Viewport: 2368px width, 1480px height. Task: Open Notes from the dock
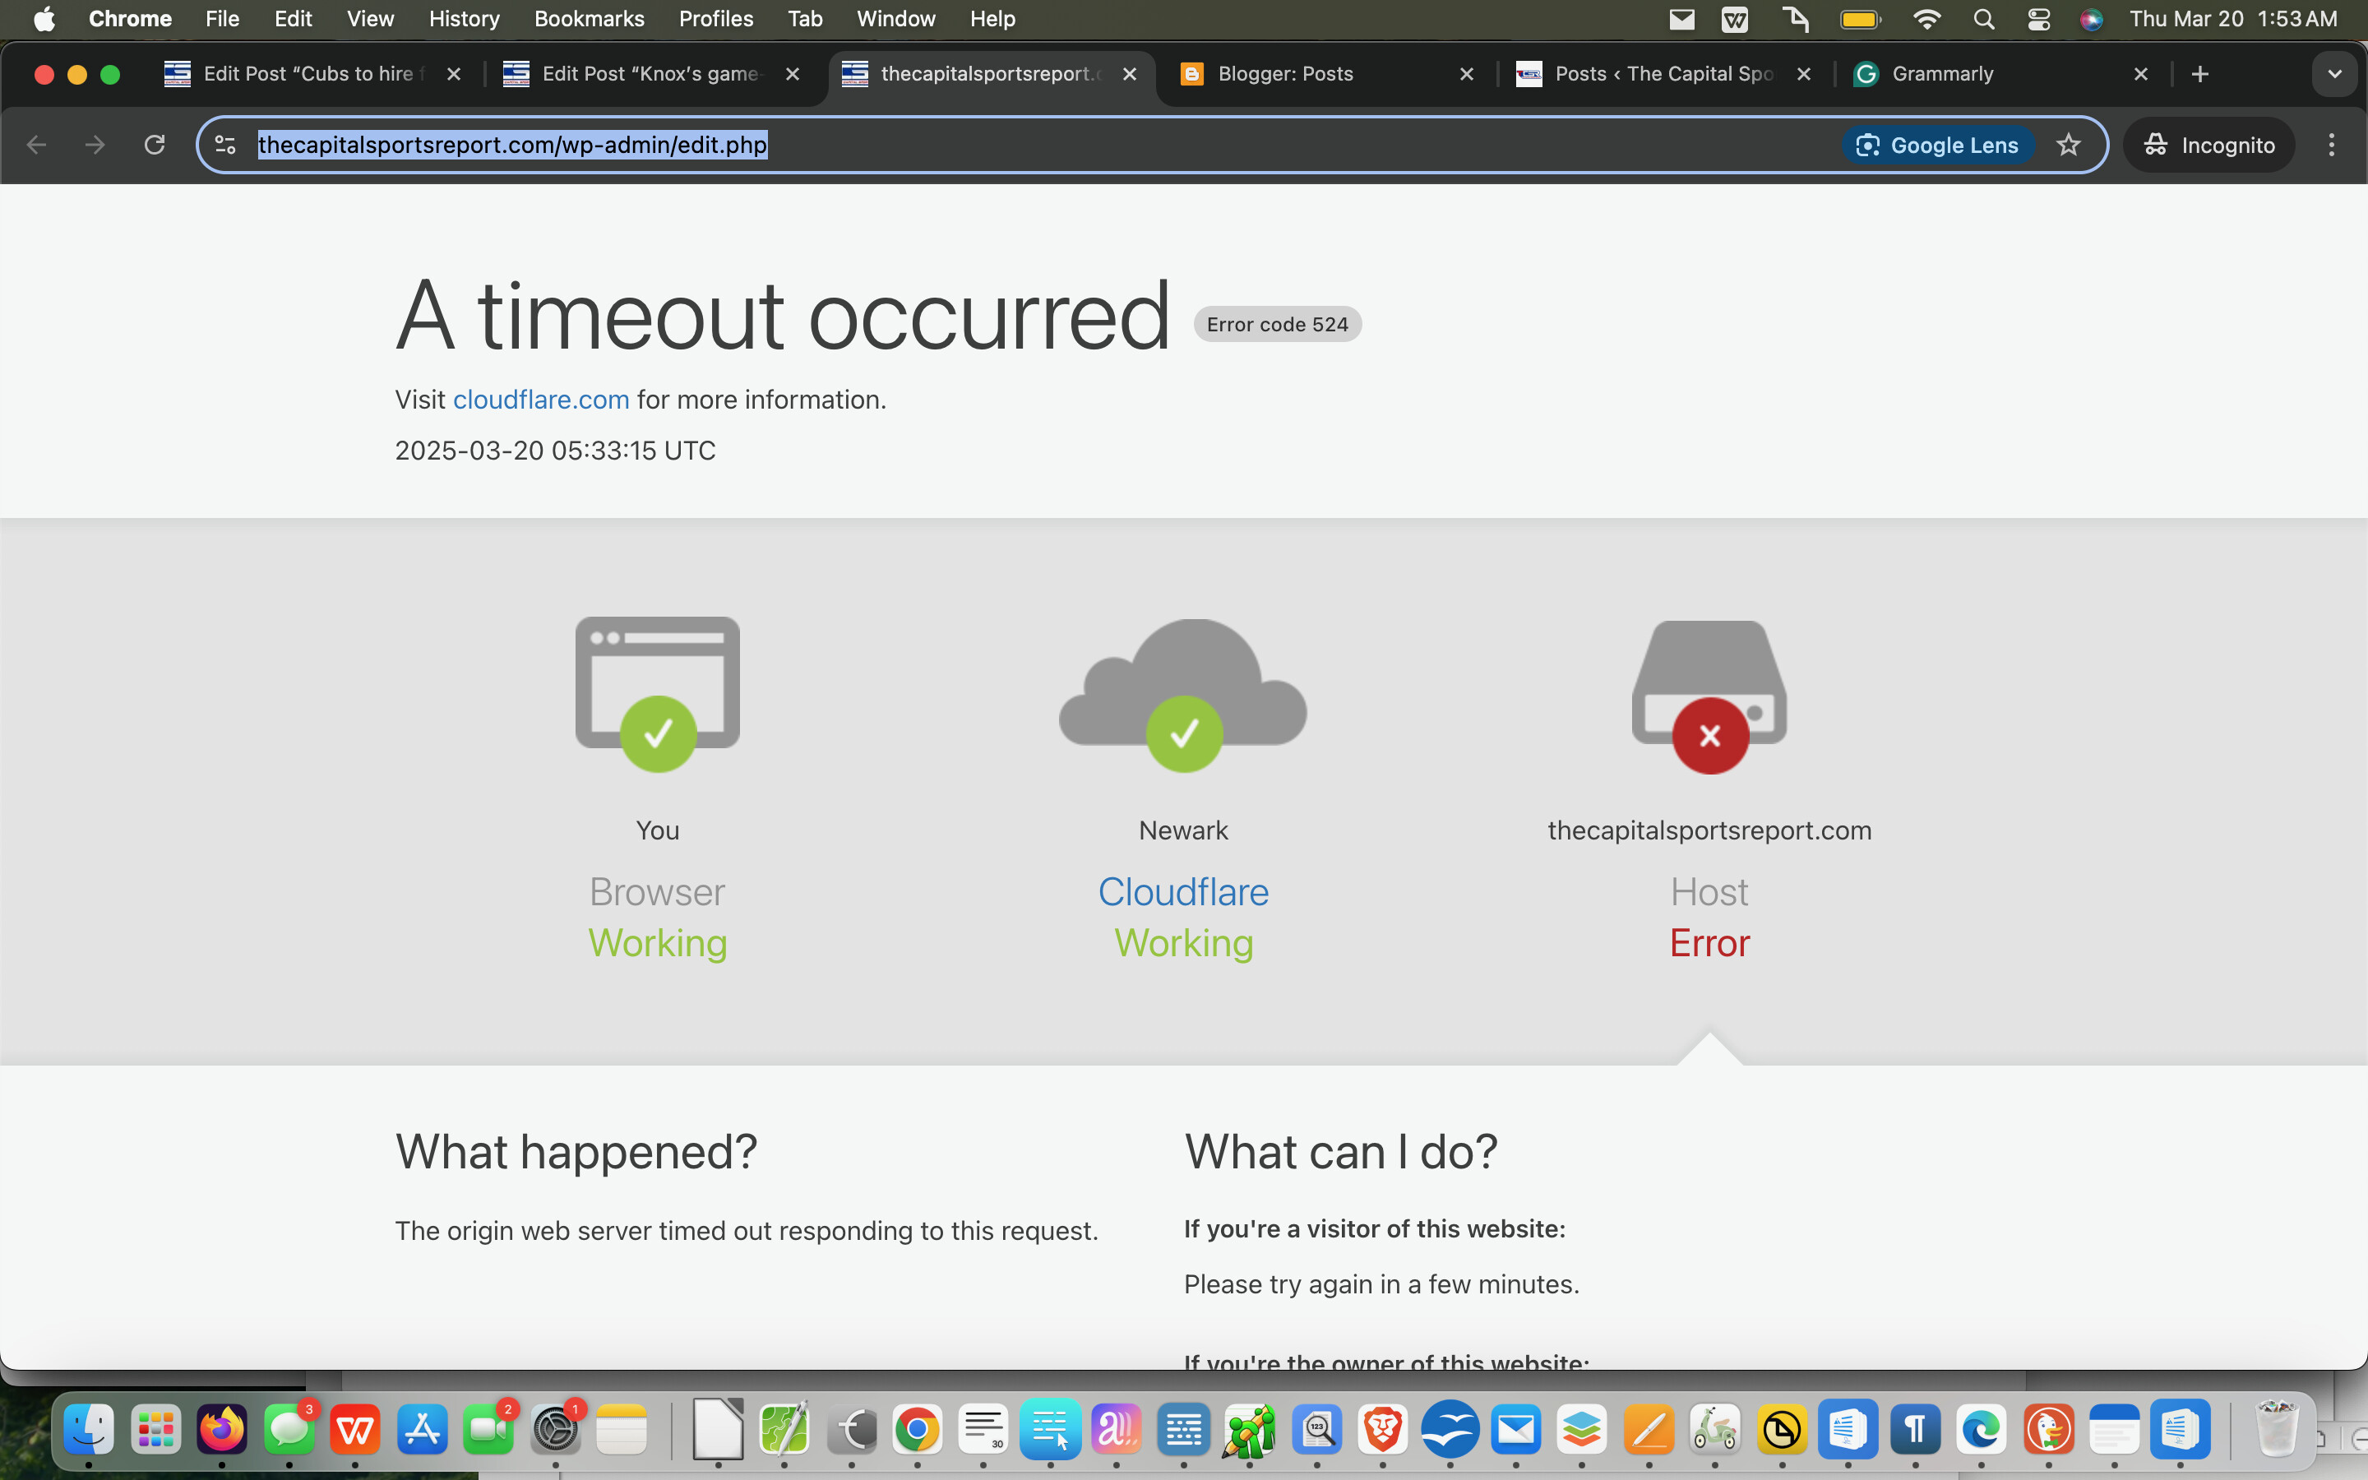click(x=622, y=1430)
